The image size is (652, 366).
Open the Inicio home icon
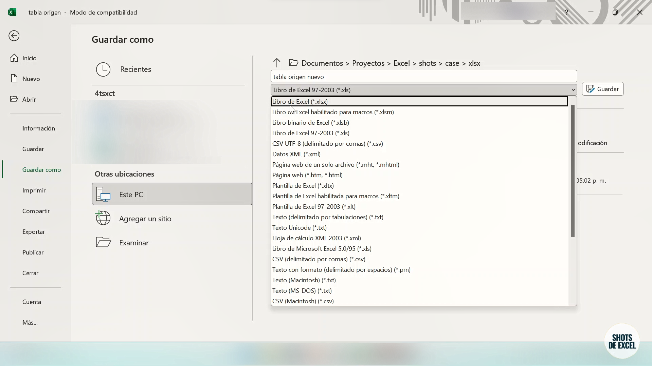pyautogui.click(x=14, y=58)
